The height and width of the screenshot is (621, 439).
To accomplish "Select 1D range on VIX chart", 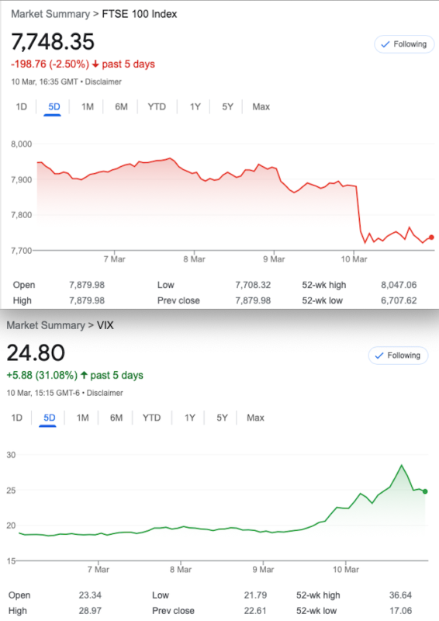I will coord(16,418).
